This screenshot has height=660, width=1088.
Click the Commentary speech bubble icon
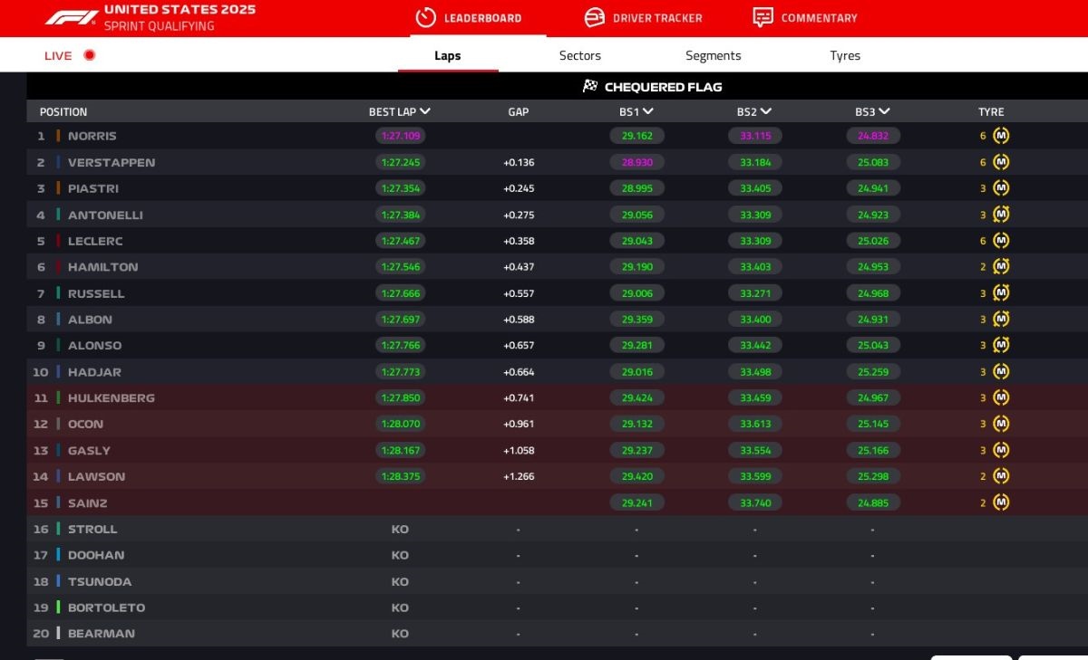click(x=763, y=17)
